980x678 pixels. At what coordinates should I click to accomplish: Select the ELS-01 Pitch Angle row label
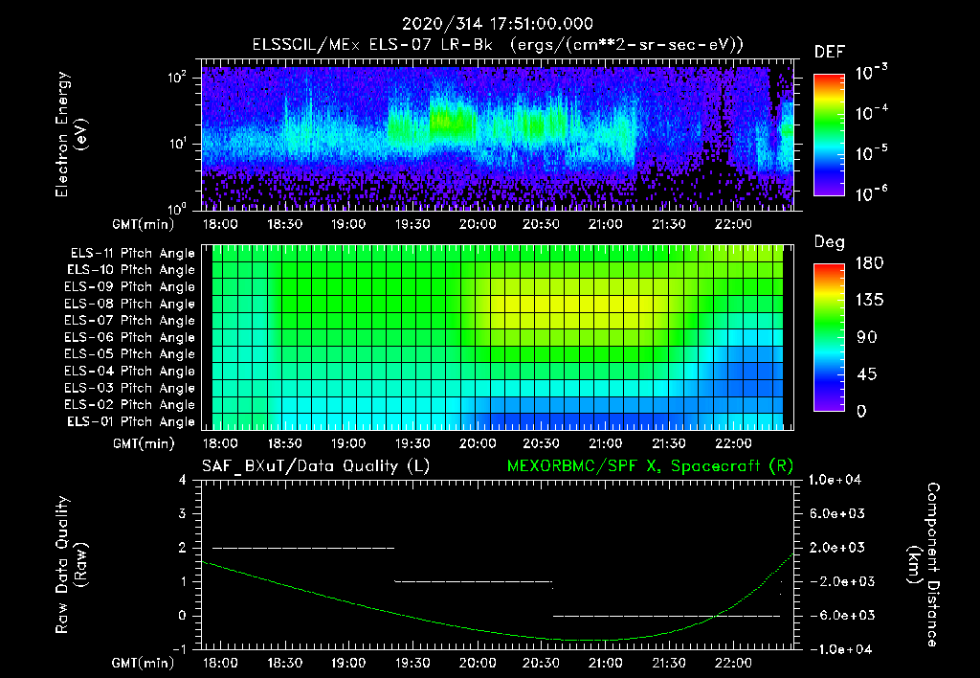click(x=131, y=421)
